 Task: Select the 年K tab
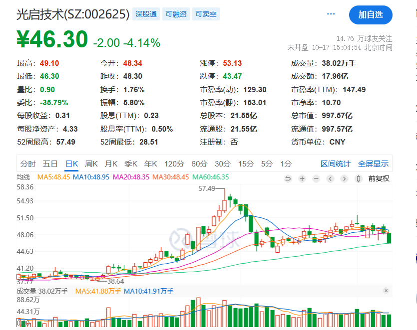(x=150, y=164)
